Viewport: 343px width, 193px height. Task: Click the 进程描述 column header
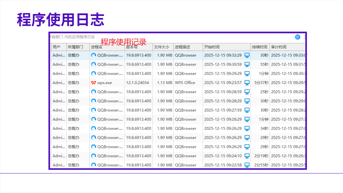pos(183,47)
